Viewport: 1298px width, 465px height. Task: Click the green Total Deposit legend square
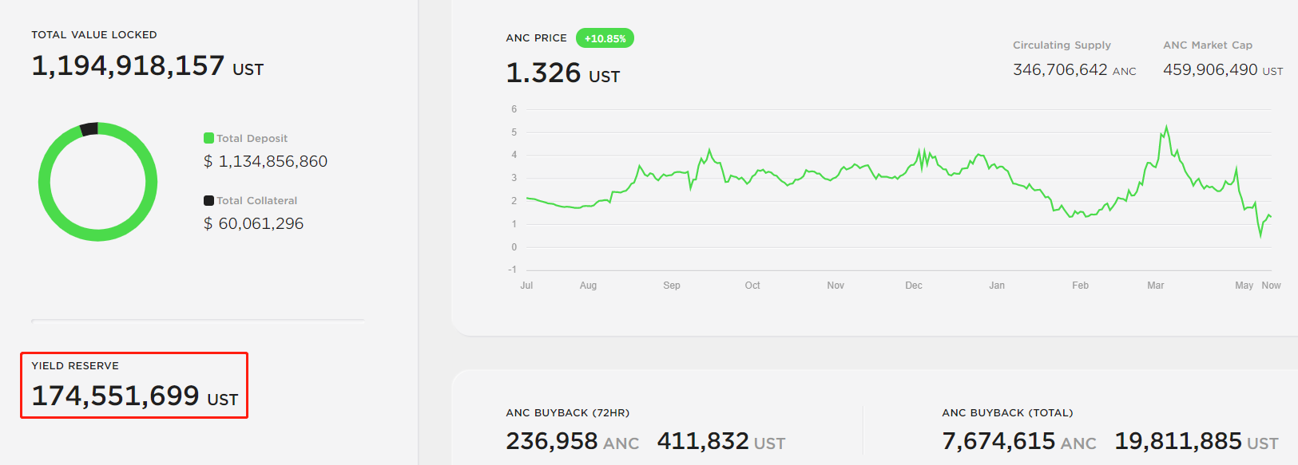click(208, 138)
